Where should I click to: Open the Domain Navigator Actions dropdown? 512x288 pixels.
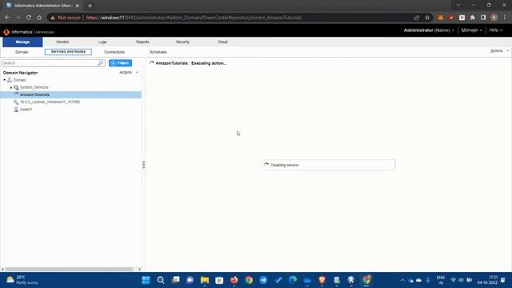click(x=129, y=73)
